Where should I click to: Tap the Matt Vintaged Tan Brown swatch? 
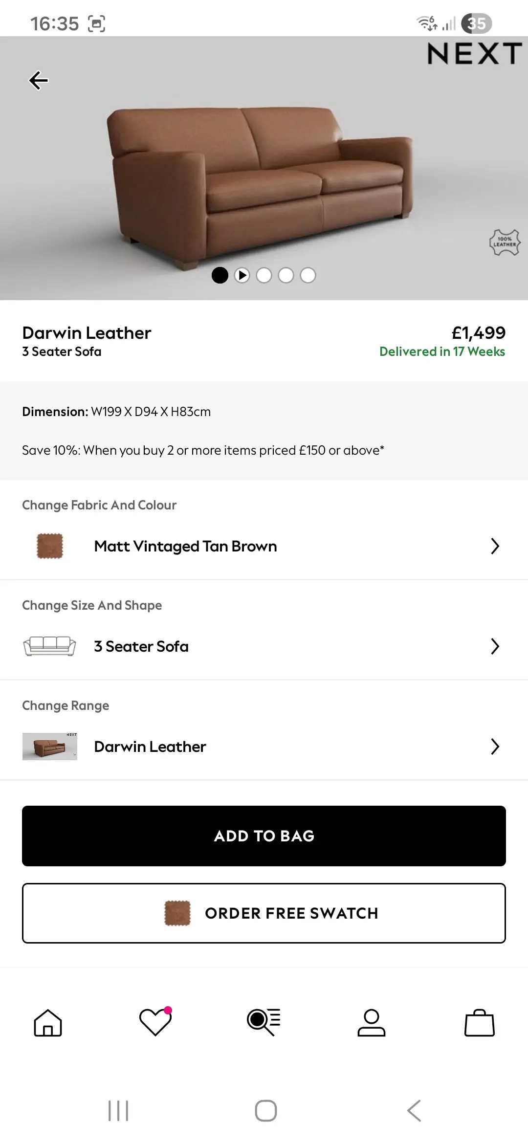50,546
